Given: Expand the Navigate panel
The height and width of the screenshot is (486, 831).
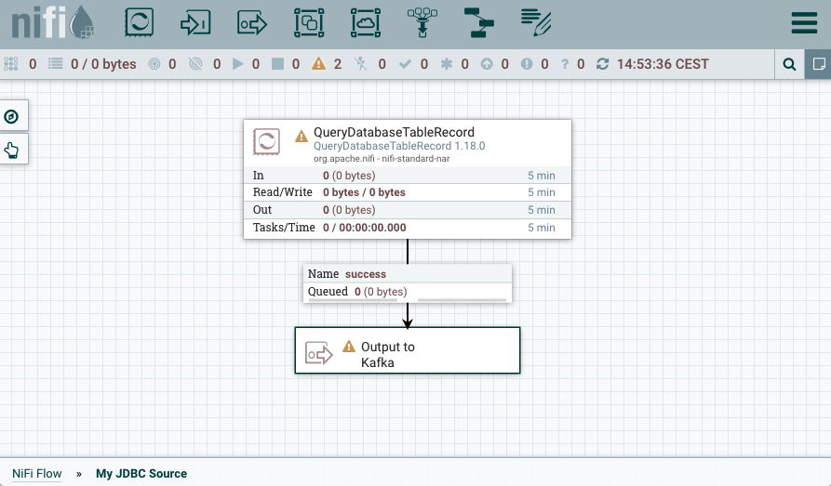Looking at the screenshot, I should [x=12, y=116].
